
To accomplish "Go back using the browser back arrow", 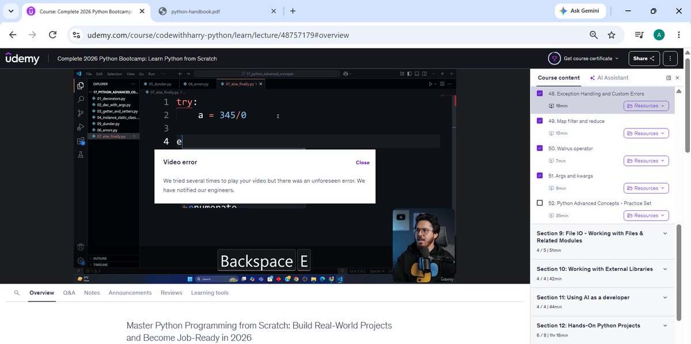I will [13, 35].
